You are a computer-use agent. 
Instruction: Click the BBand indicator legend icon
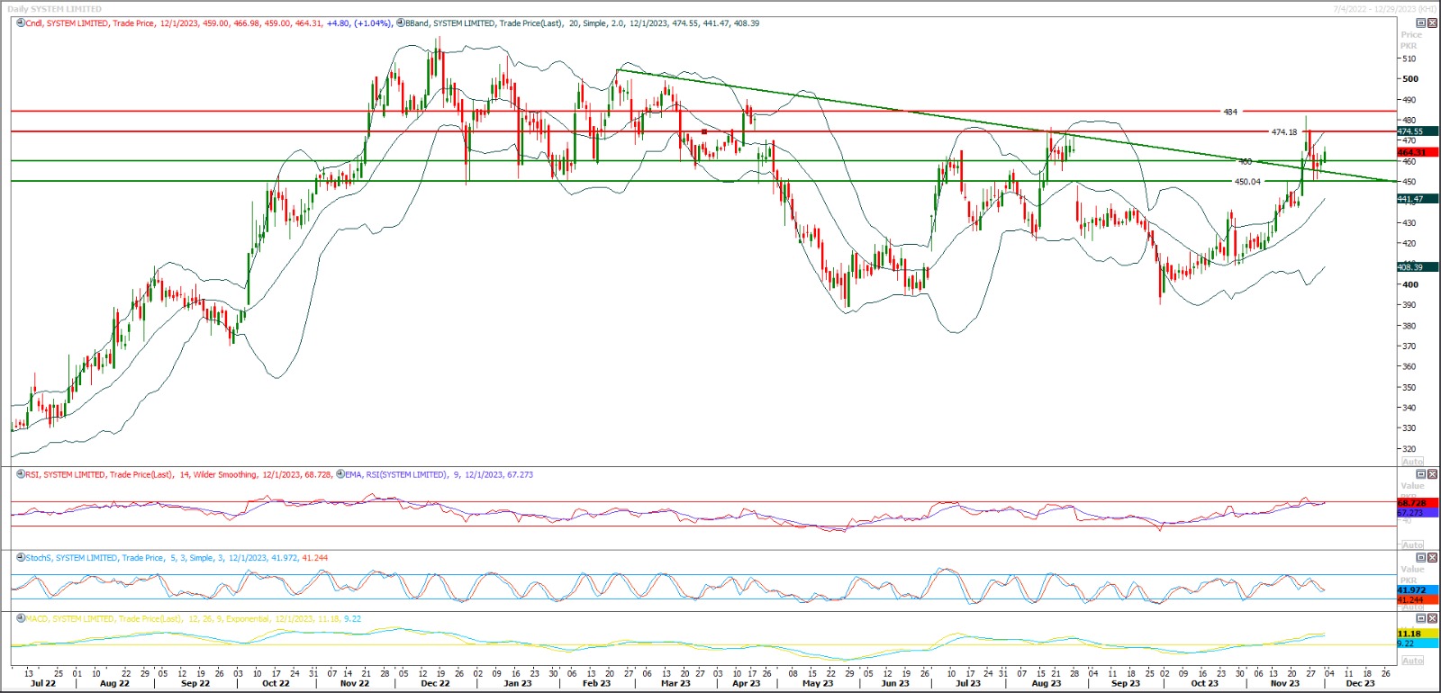(401, 23)
